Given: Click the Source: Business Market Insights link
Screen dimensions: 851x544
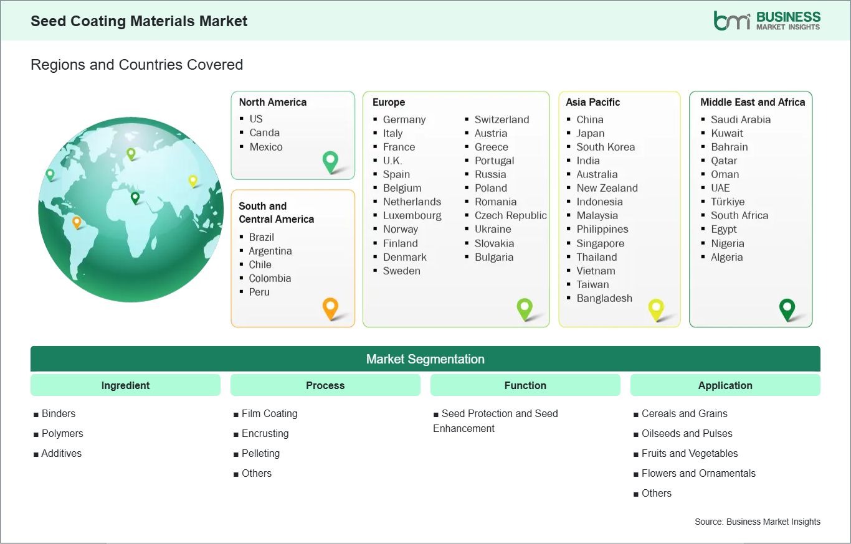Looking at the screenshot, I should point(757,522).
